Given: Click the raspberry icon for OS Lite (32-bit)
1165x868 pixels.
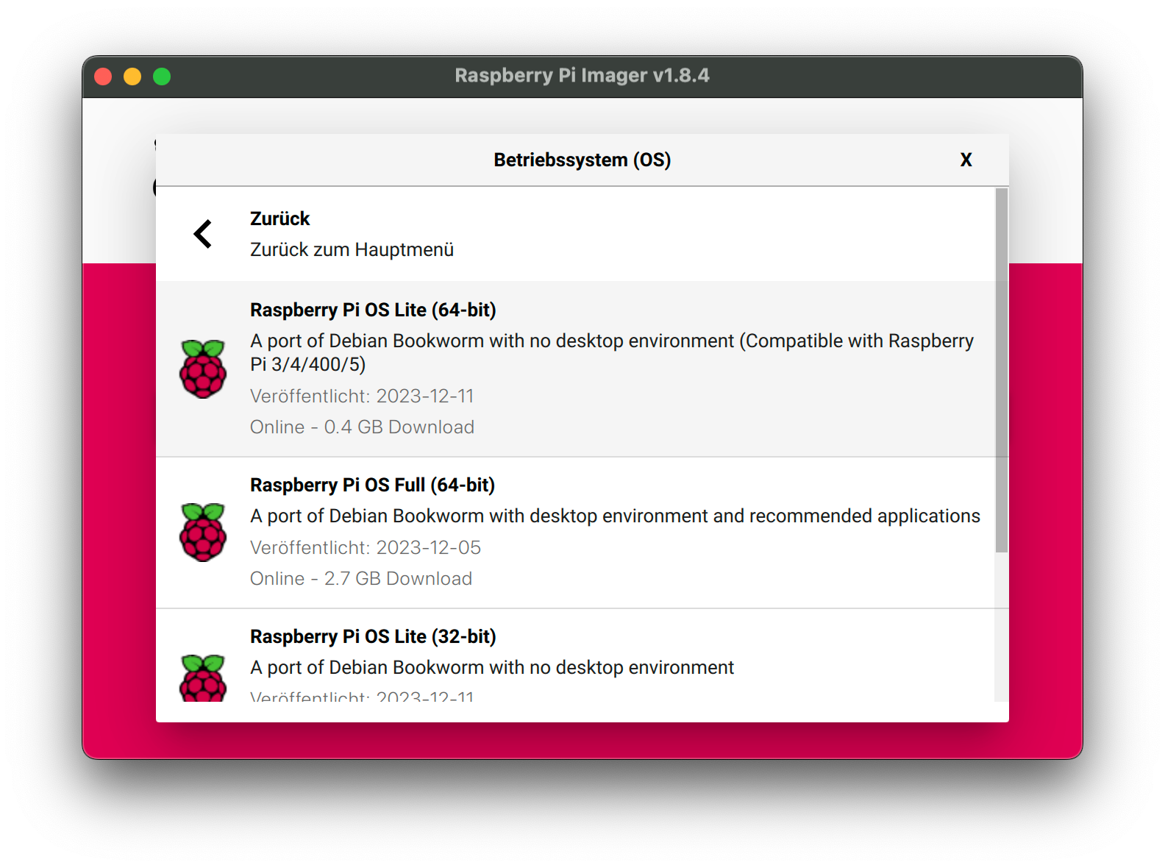Looking at the screenshot, I should (203, 677).
